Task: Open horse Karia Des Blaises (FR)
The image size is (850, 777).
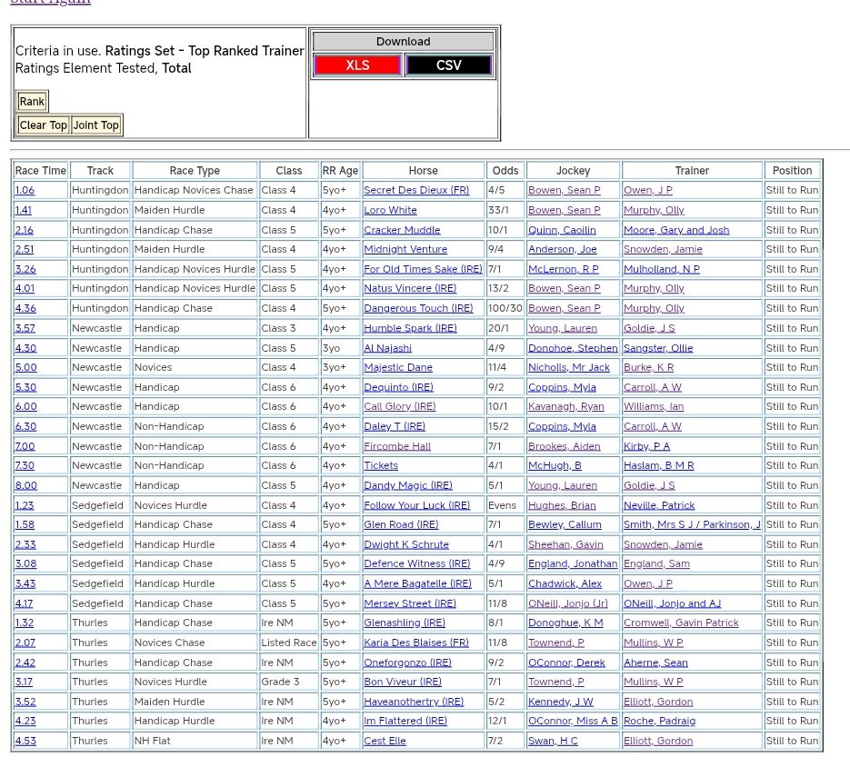Action: (416, 643)
